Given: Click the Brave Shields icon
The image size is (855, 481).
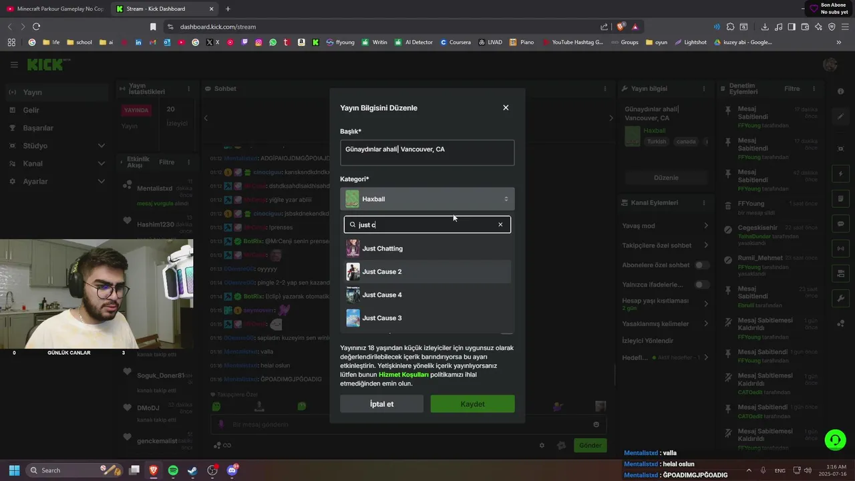Looking at the screenshot, I should [x=620, y=27].
